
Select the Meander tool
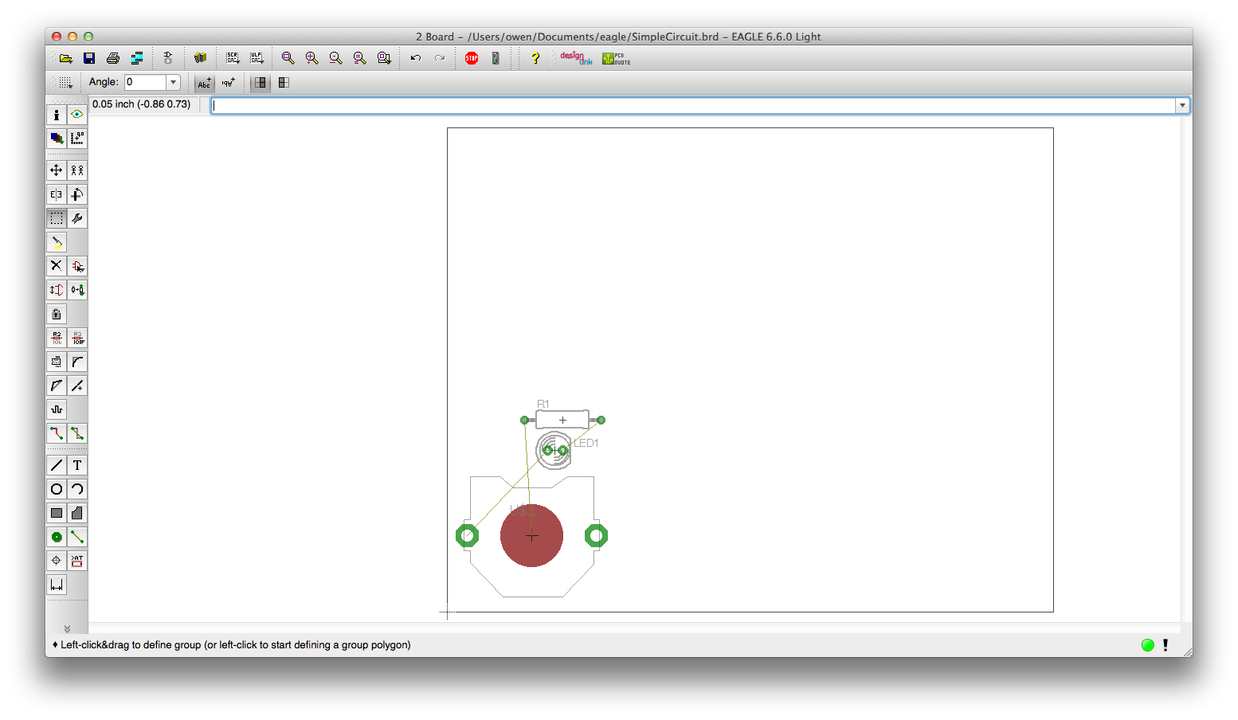click(x=57, y=409)
